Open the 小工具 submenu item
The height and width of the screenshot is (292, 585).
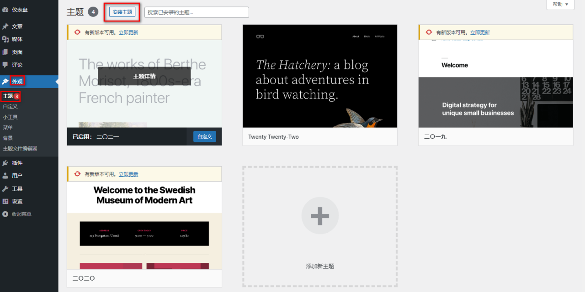tap(10, 117)
